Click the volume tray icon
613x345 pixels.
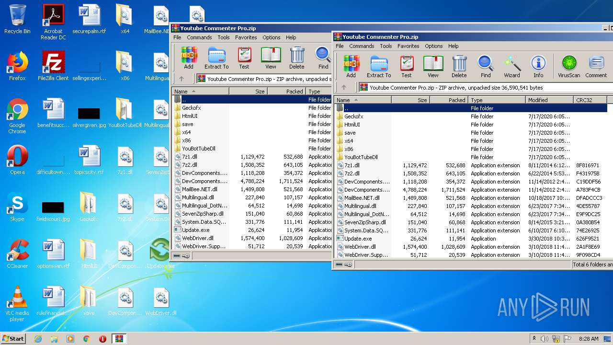pyautogui.click(x=545, y=339)
